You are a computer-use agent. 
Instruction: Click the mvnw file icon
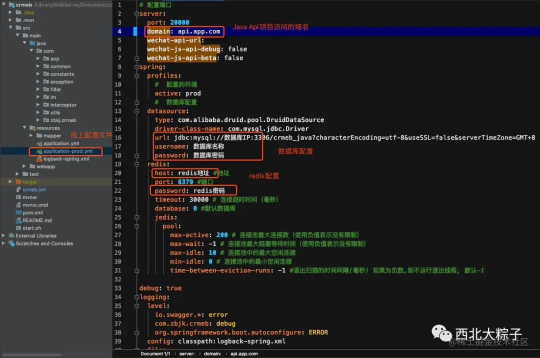18,197
